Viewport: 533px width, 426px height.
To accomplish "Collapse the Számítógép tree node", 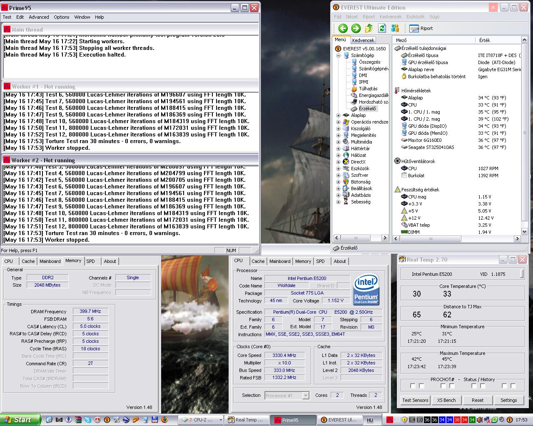I will 338,55.
